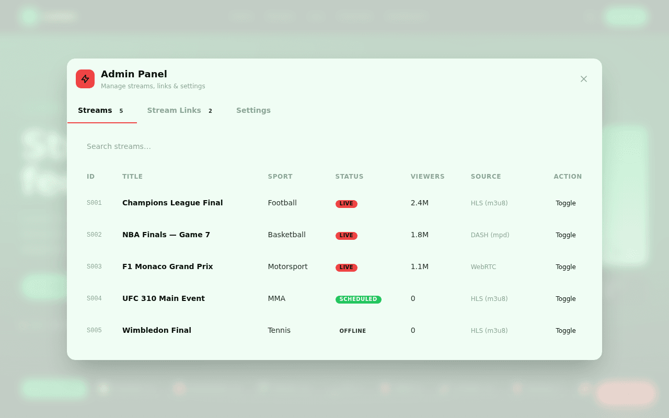The height and width of the screenshot is (418, 669).
Task: Select the Wimbledon Final title
Action: click(157, 330)
